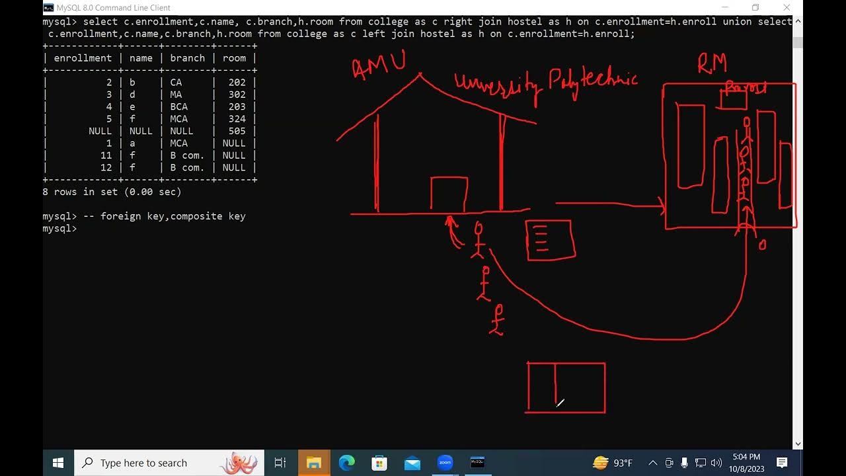Click the 'name' column header
Screen dimensions: 846x476
(x=141, y=58)
